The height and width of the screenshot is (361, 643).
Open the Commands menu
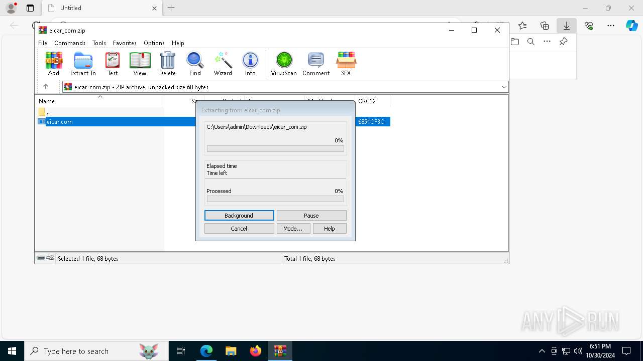[x=70, y=43]
